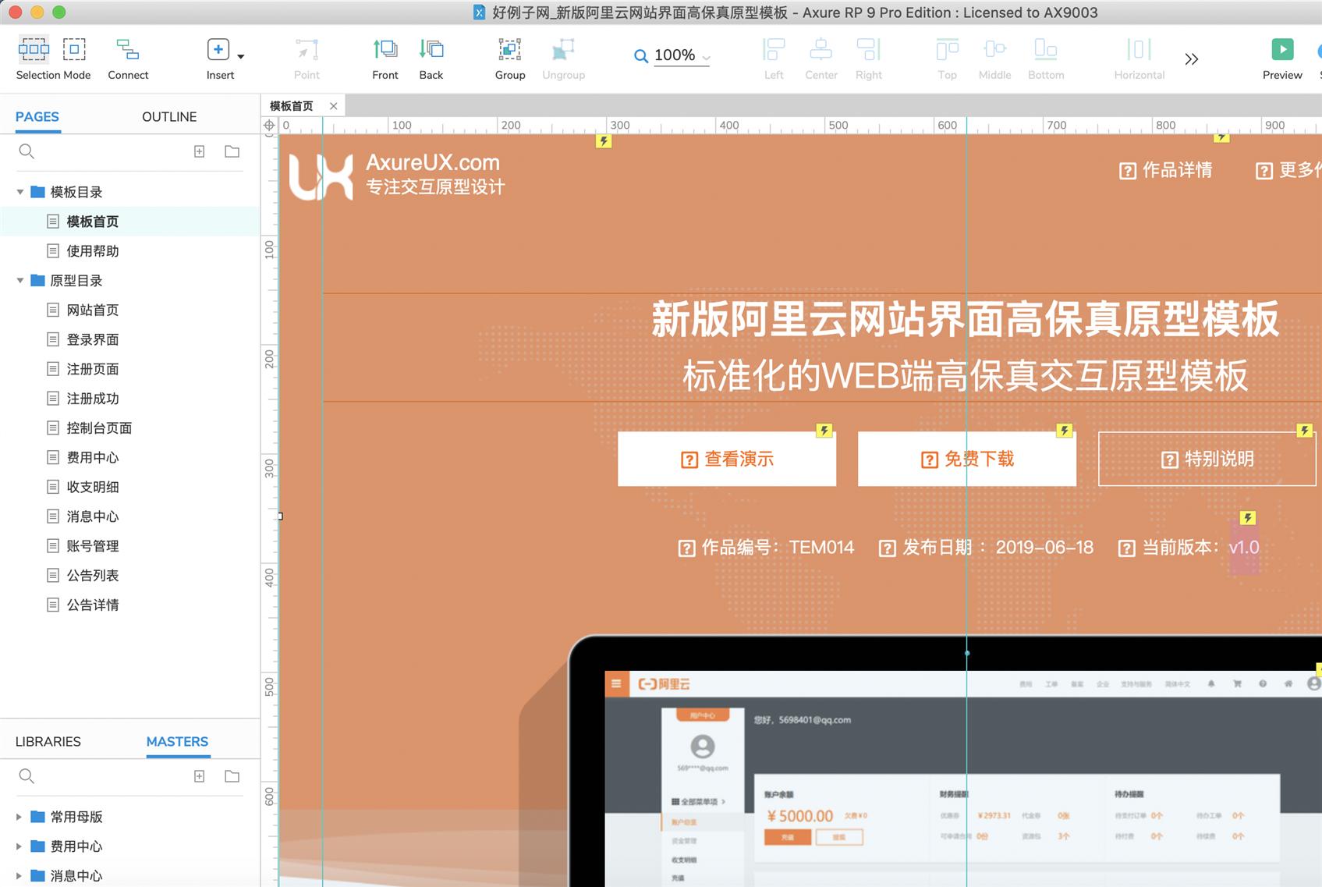Click the ruler origin crosshair icon
The width and height of the screenshot is (1322, 887).
click(269, 126)
